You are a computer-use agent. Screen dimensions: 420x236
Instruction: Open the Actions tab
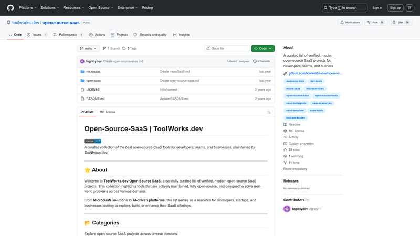(x=97, y=35)
